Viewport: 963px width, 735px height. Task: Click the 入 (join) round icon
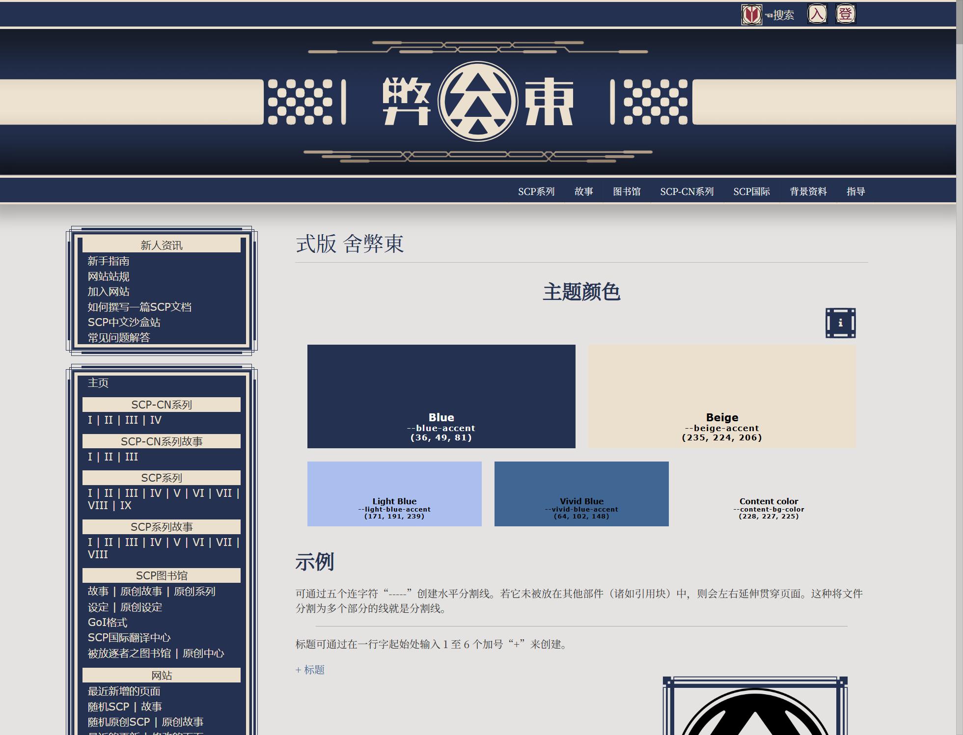tap(817, 14)
